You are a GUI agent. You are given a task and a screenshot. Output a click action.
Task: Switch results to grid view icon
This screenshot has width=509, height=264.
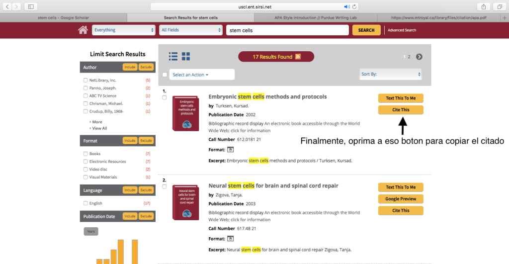186,56
